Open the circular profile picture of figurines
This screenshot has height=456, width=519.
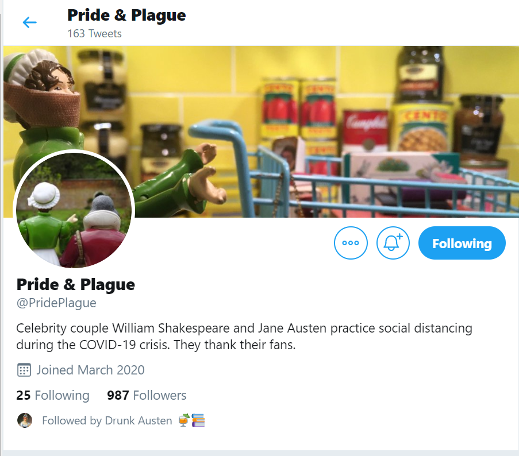pyautogui.click(x=74, y=210)
